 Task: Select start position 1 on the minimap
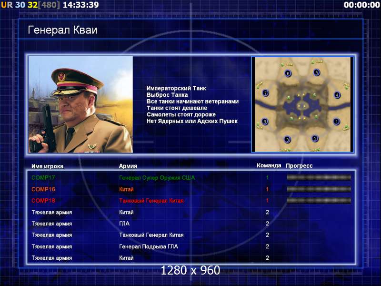(337, 122)
